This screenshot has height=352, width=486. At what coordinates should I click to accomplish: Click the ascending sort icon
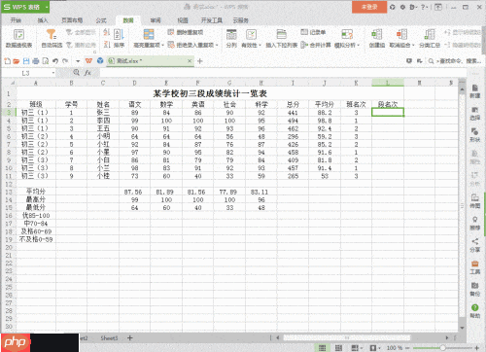pyautogui.click(x=107, y=32)
